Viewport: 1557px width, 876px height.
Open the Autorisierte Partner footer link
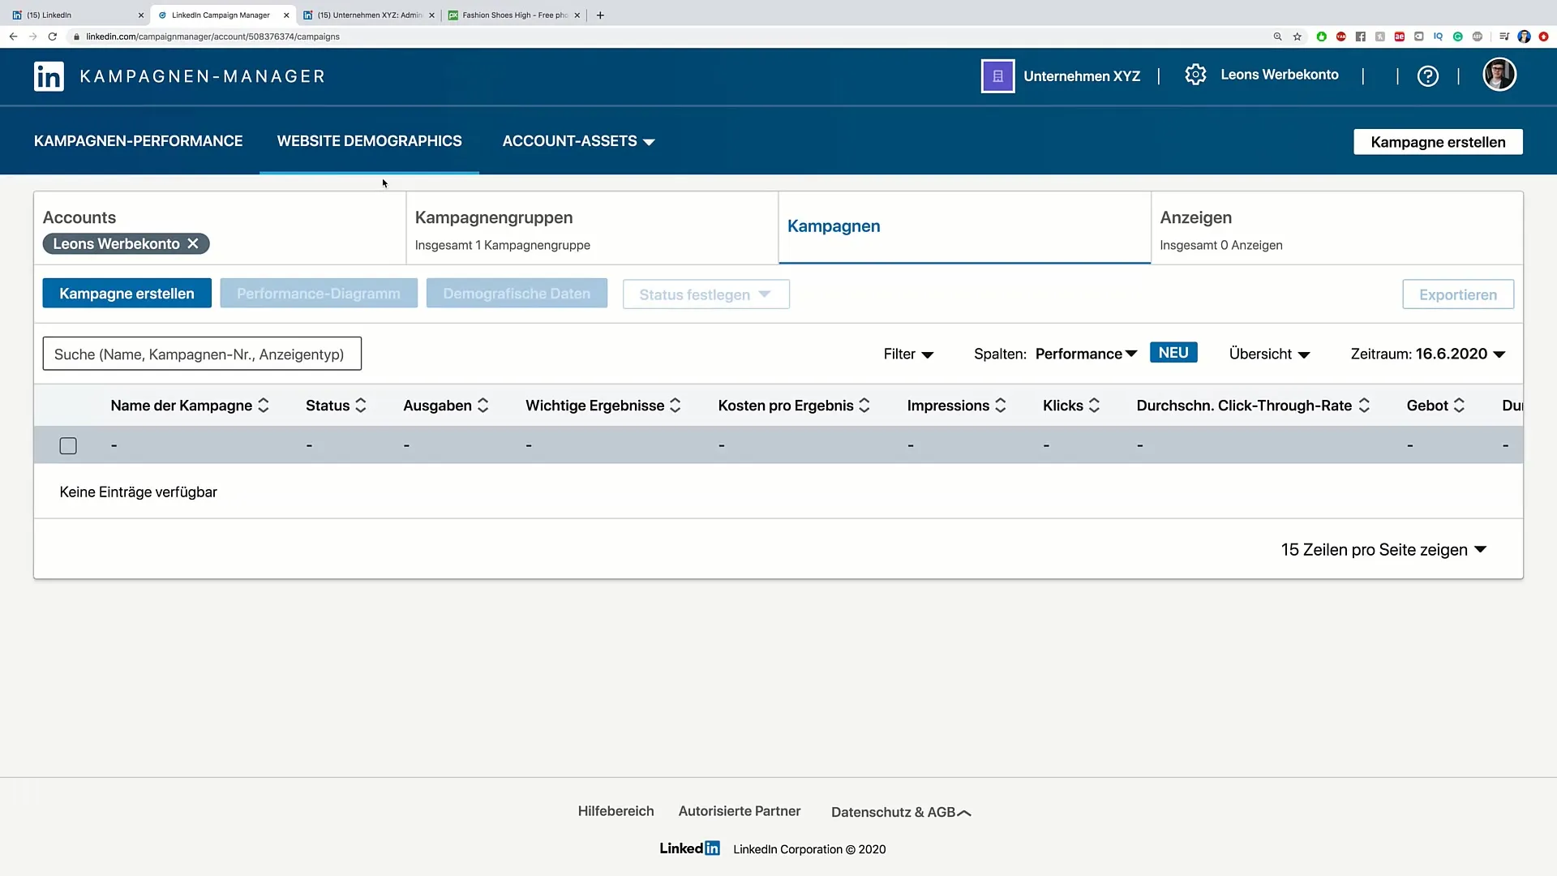point(740,811)
